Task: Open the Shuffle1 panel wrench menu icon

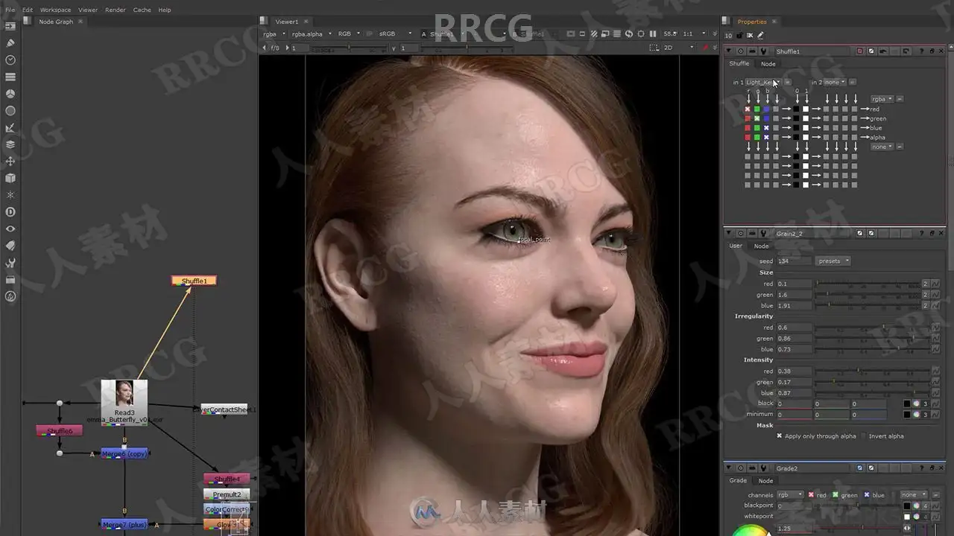Action: click(763, 51)
